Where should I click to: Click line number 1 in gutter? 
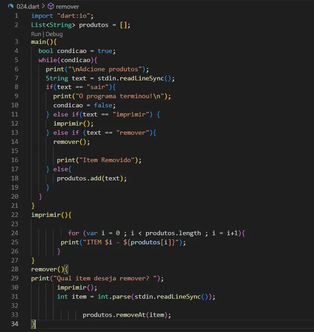[16, 16]
